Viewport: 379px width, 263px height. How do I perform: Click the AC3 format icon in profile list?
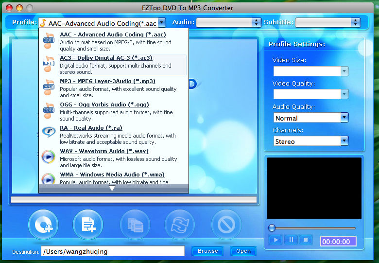49,64
